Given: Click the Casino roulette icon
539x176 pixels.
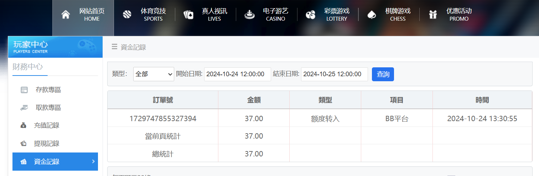Looking at the screenshot, I should click(x=249, y=15).
